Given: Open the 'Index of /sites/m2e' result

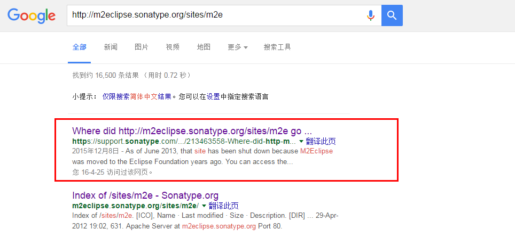Looking at the screenshot, I should tap(145, 195).
